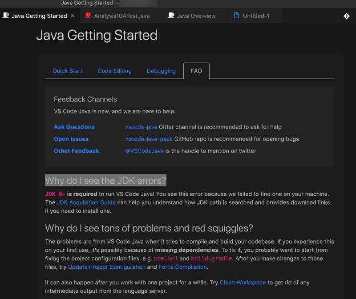Switch to the Analysis104Test.java tab
This screenshot has height=299, width=356.
(x=121, y=16)
